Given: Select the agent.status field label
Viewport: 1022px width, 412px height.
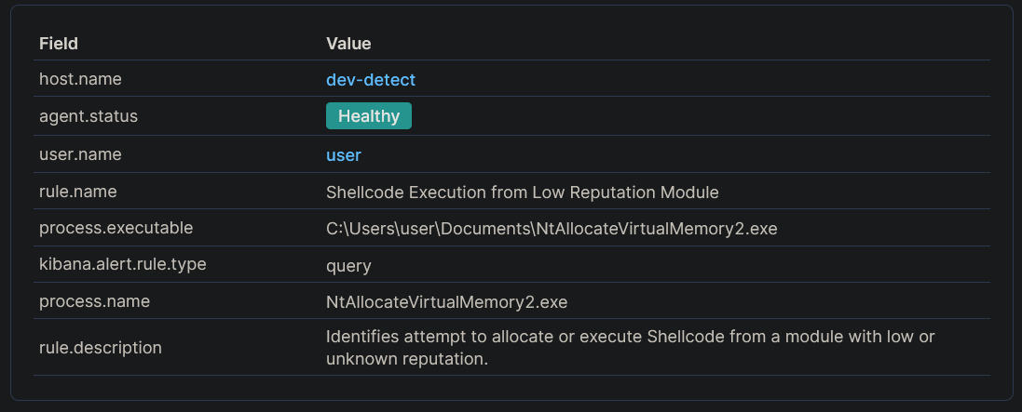Looking at the screenshot, I should 89,116.
